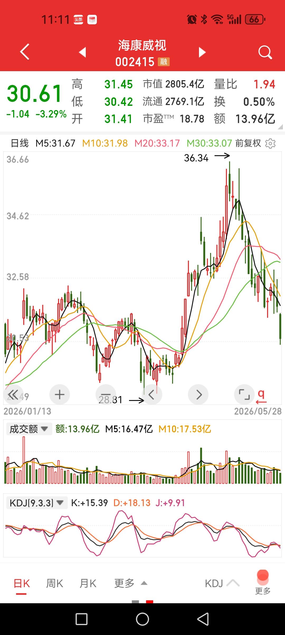Switch to next stock with right triangle
Viewport: 285px width, 635px height.
(x=202, y=52)
